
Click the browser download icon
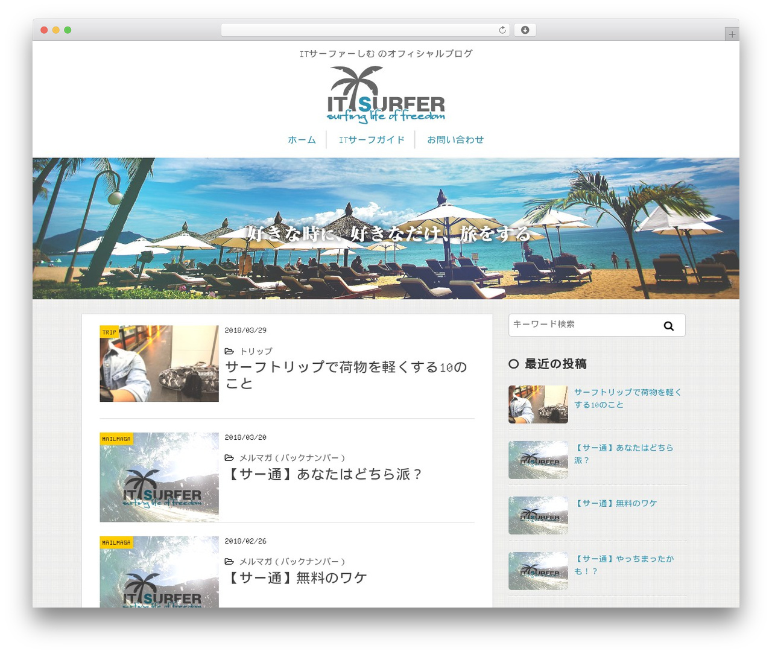pyautogui.click(x=525, y=30)
